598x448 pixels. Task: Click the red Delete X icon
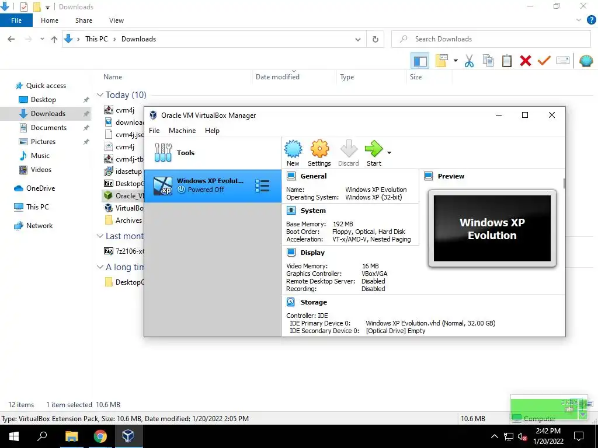[525, 61]
